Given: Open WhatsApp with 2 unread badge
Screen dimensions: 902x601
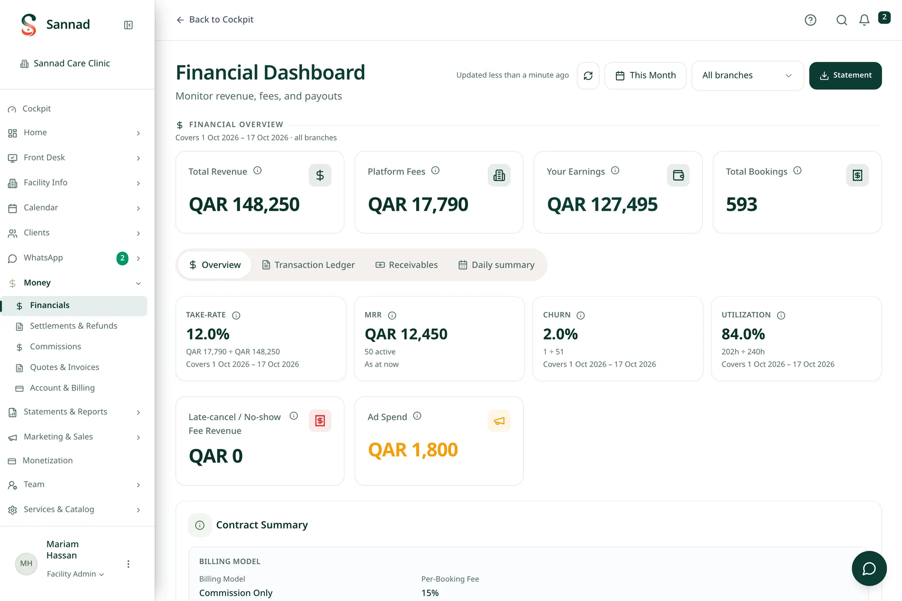Looking at the screenshot, I should pyautogui.click(x=74, y=258).
